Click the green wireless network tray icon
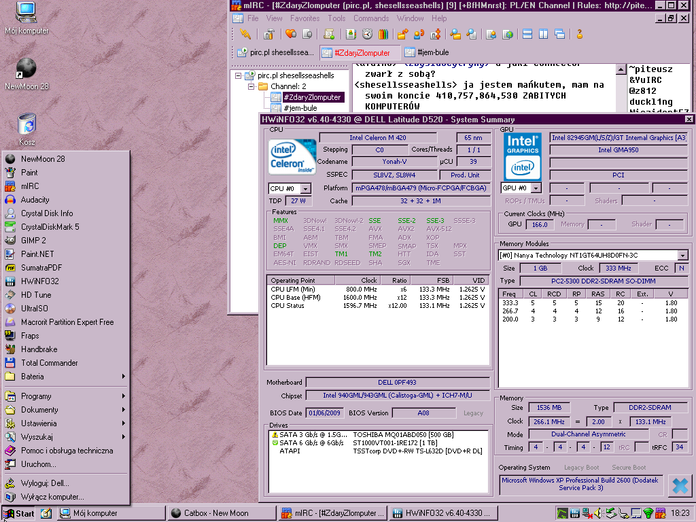 (648, 513)
